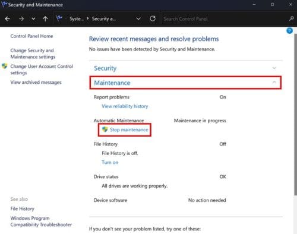This screenshot has height=234, width=297.
Task: Maximize the Security and Maintenance window
Action: pos(273,4)
